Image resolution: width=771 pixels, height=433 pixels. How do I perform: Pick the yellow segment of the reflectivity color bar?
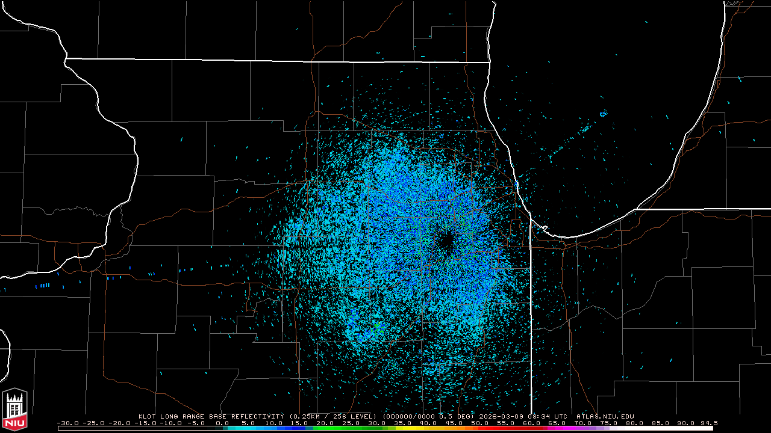(x=410, y=428)
